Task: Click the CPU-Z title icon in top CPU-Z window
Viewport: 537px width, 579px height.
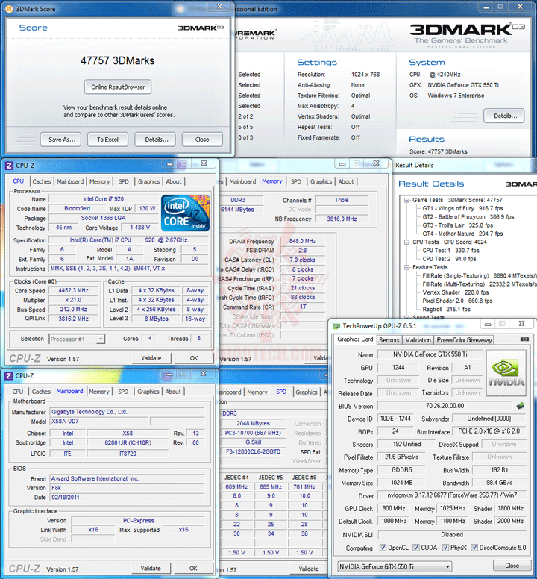Action: pos(9,166)
